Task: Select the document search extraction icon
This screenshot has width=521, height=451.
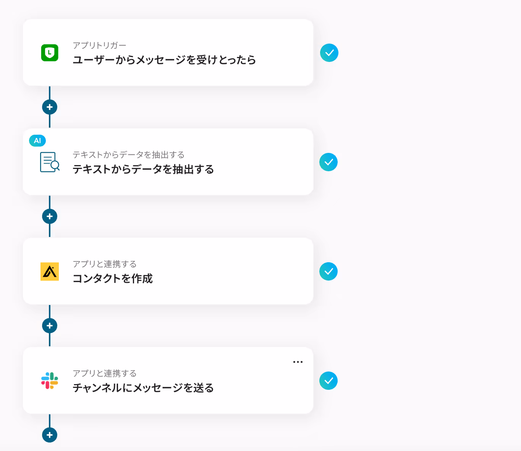Action: point(50,162)
